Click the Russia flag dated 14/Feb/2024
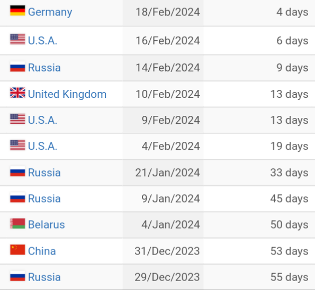This screenshot has width=315, height=290. [17, 67]
